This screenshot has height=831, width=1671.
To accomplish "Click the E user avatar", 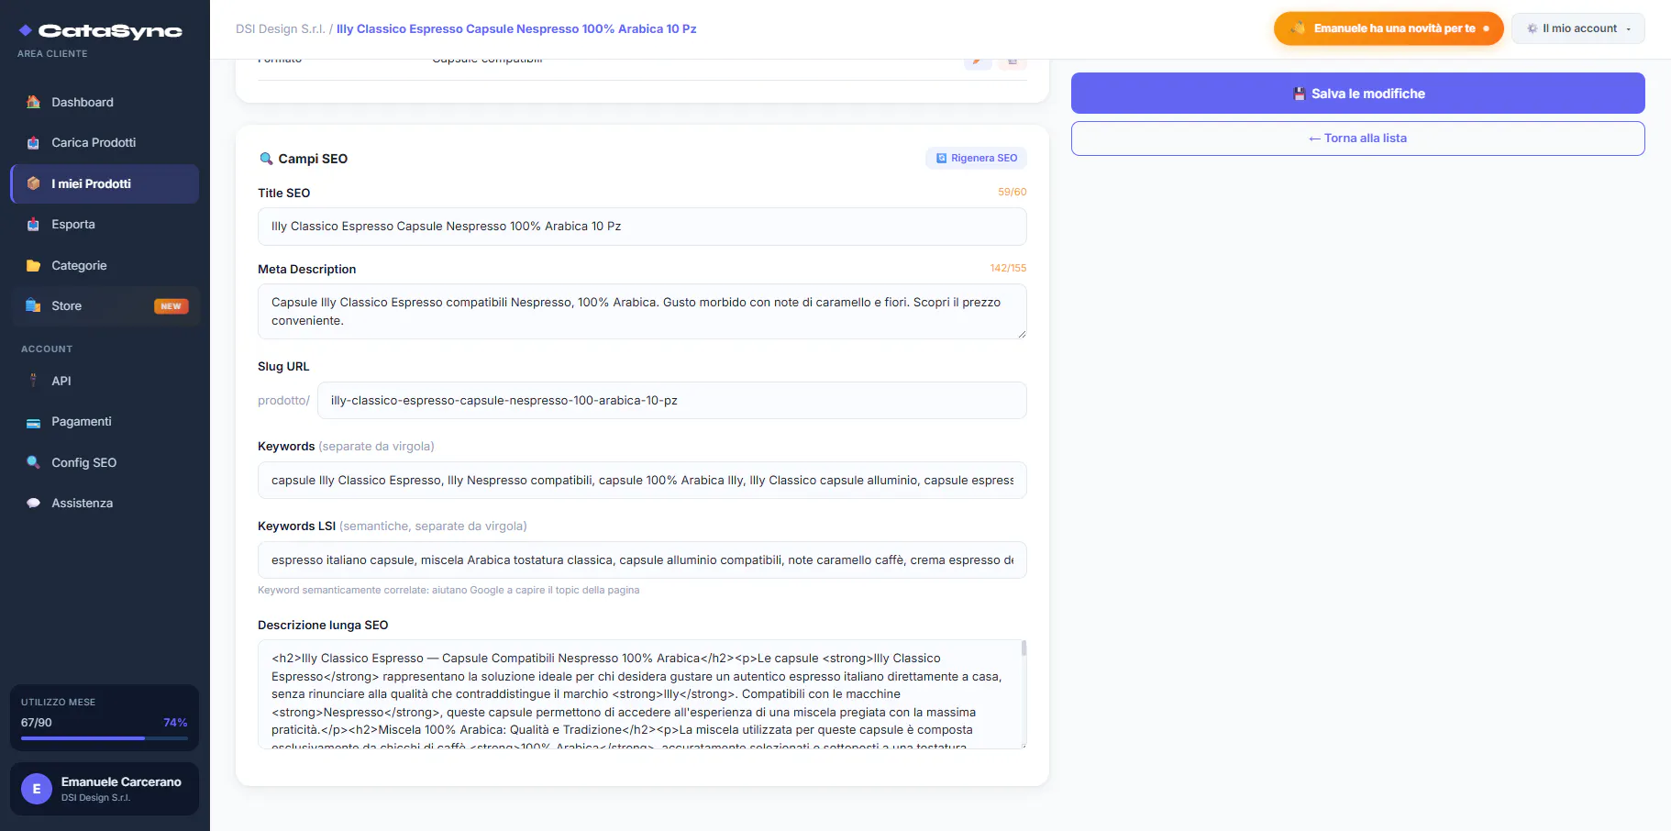I will coord(37,789).
